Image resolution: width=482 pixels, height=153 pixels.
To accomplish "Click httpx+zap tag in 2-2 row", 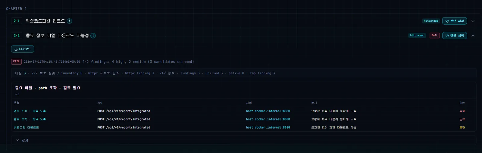I will 417,36.
